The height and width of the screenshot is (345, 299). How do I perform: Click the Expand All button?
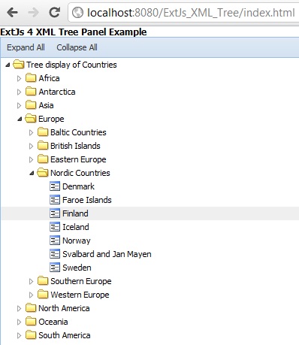pos(26,47)
